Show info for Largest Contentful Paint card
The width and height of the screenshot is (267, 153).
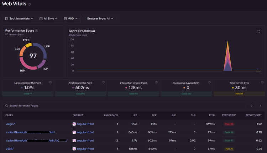(x=51, y=82)
